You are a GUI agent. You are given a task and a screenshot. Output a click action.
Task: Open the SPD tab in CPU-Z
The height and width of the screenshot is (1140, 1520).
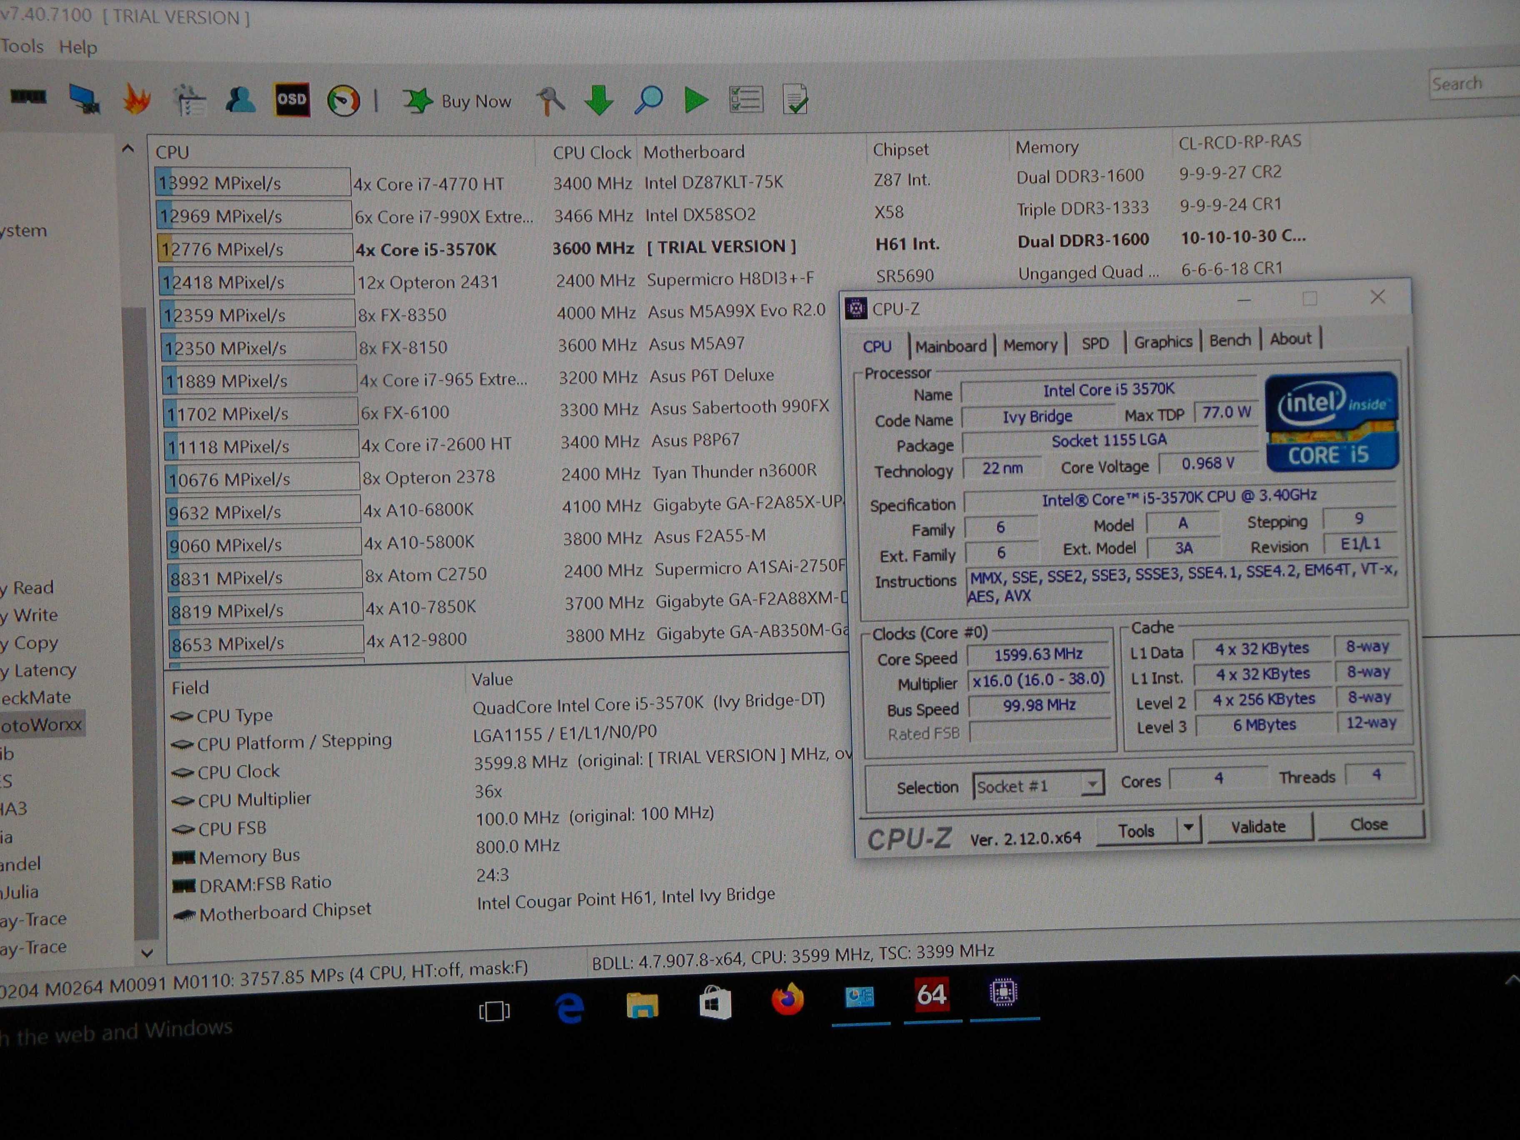[x=1095, y=343]
